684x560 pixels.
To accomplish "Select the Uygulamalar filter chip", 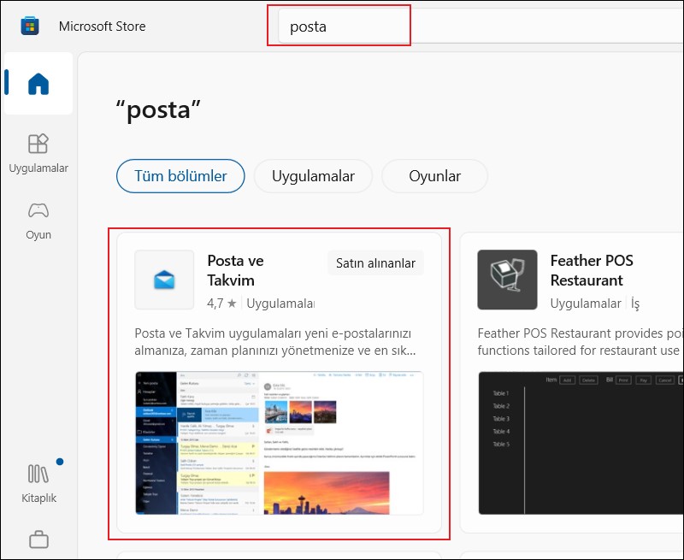I will (x=313, y=176).
